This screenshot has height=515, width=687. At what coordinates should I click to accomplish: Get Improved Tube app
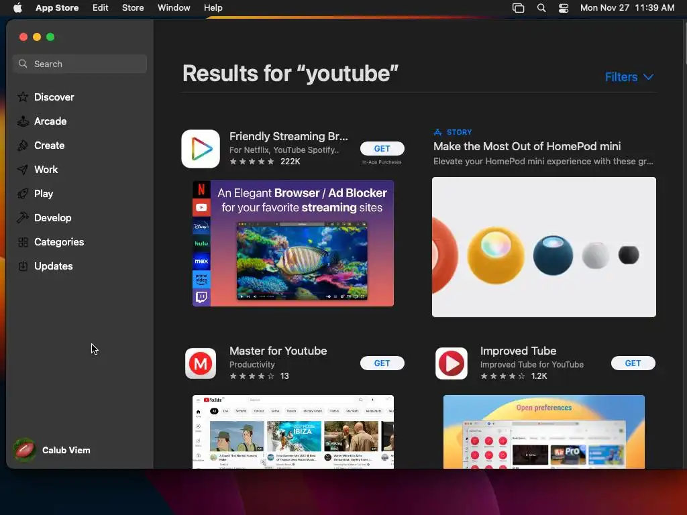pos(633,363)
